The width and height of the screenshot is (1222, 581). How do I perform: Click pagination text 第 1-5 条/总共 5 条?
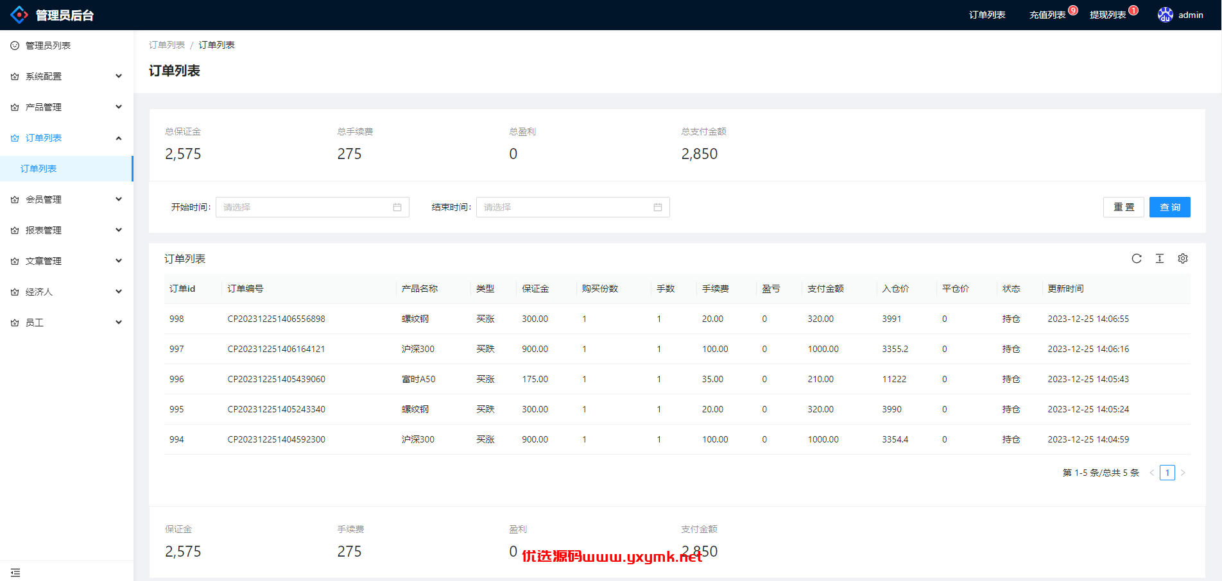coord(1101,473)
